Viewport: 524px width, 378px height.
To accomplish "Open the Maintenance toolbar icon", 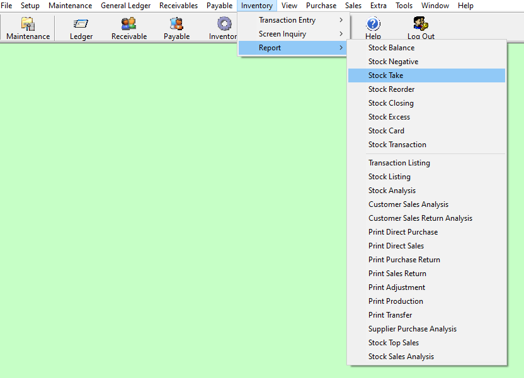I will tap(28, 28).
